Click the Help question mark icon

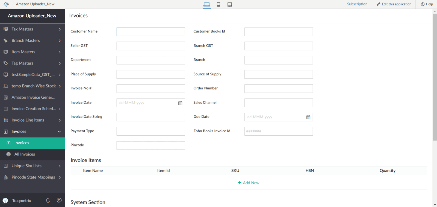[x=423, y=4]
